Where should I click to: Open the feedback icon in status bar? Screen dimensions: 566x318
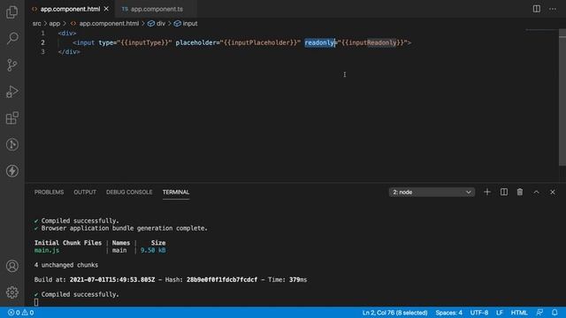(539, 313)
